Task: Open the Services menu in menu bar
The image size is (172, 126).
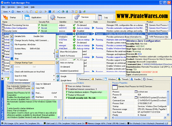Action: click(x=11, y=7)
